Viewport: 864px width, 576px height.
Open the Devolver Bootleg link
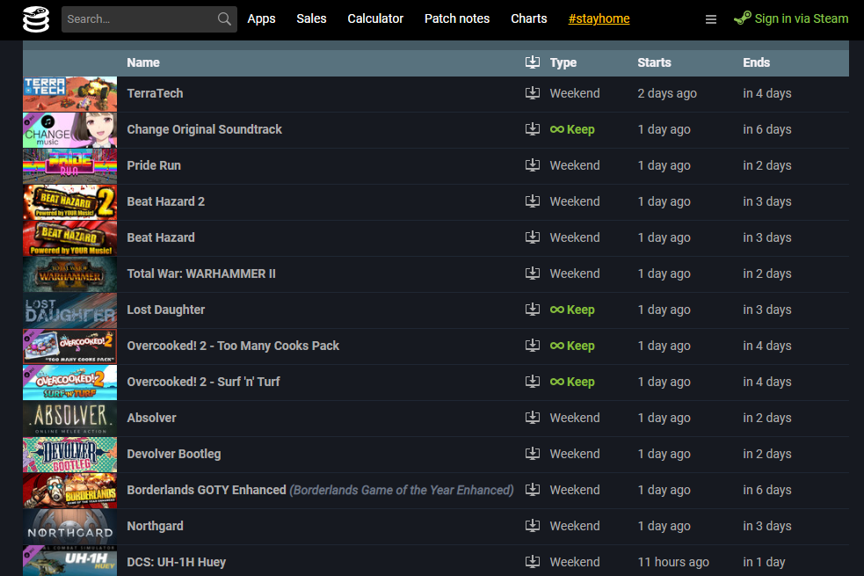tap(173, 454)
